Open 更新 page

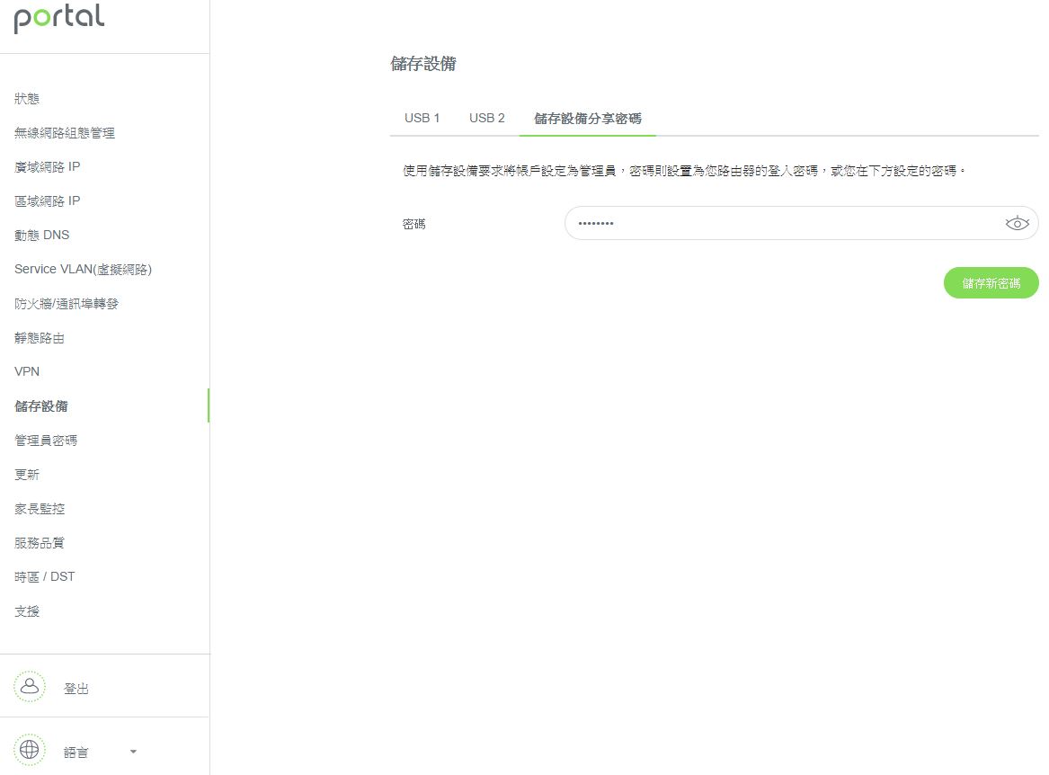[27, 475]
